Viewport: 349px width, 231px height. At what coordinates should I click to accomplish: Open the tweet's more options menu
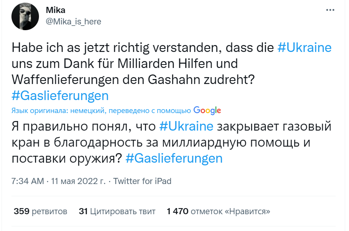pyautogui.click(x=330, y=10)
